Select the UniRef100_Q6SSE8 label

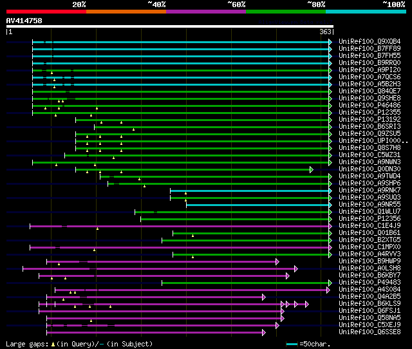coord(370,332)
